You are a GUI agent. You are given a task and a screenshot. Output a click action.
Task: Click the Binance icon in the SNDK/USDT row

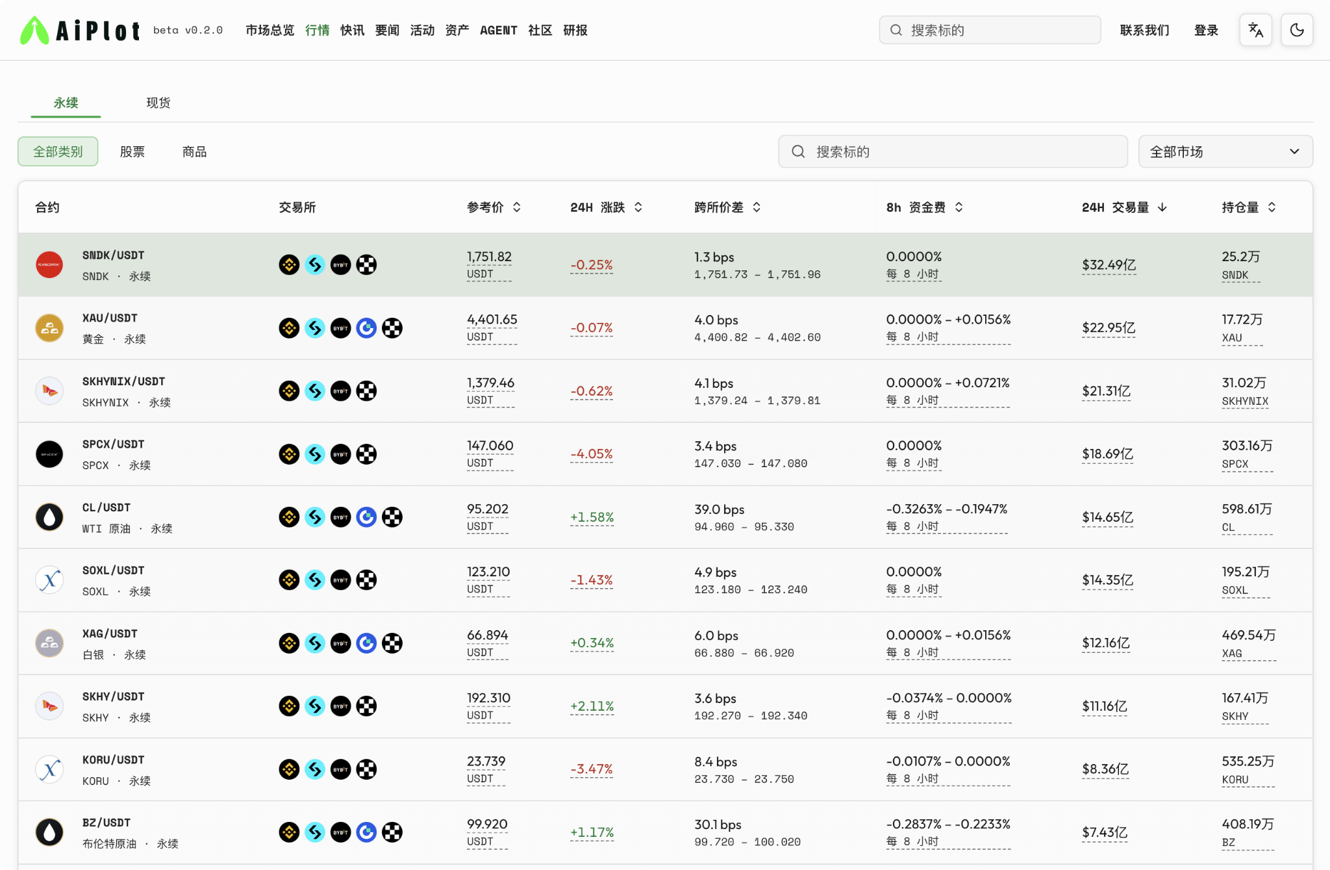[x=289, y=265]
